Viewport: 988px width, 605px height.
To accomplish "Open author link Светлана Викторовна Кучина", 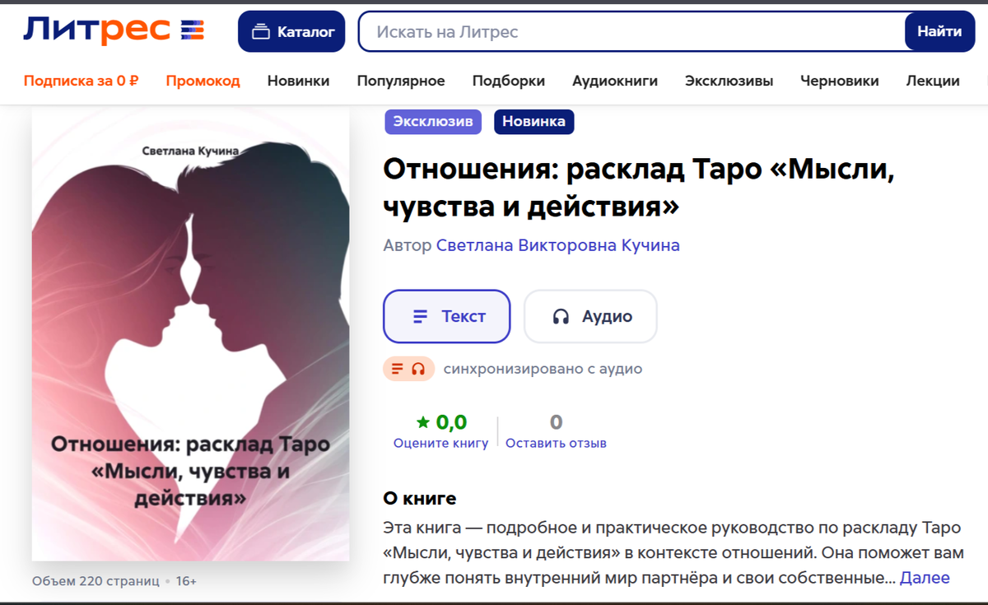I will [557, 245].
